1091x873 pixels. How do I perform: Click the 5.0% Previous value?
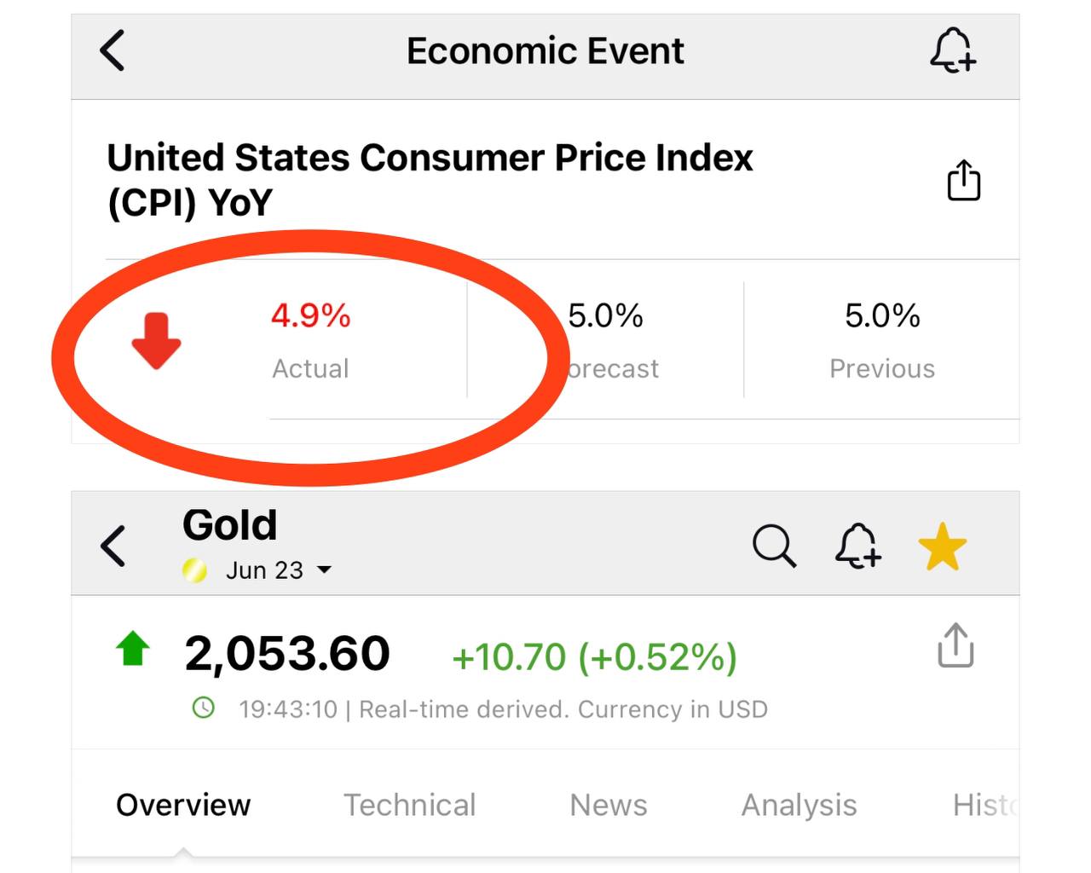tap(882, 316)
